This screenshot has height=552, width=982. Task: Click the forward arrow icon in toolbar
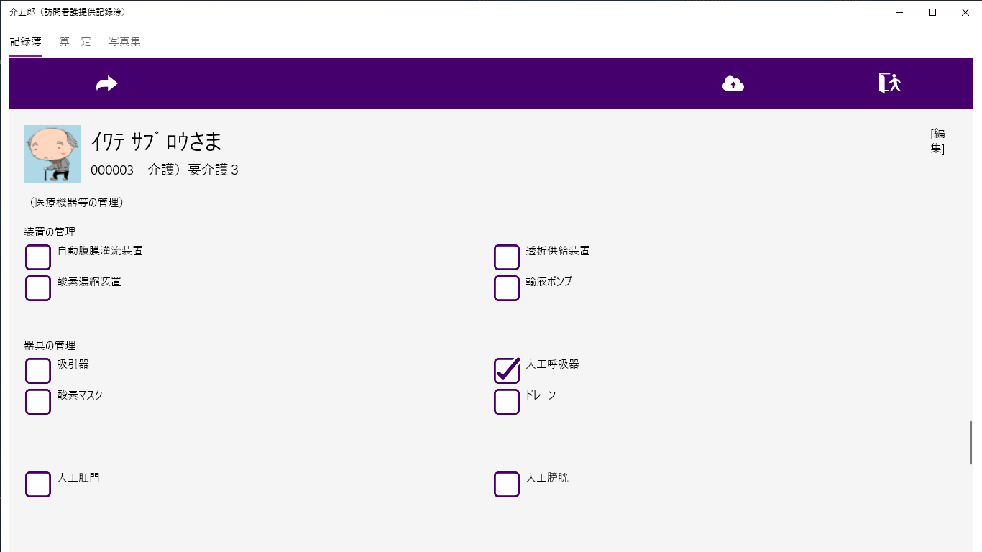point(106,84)
